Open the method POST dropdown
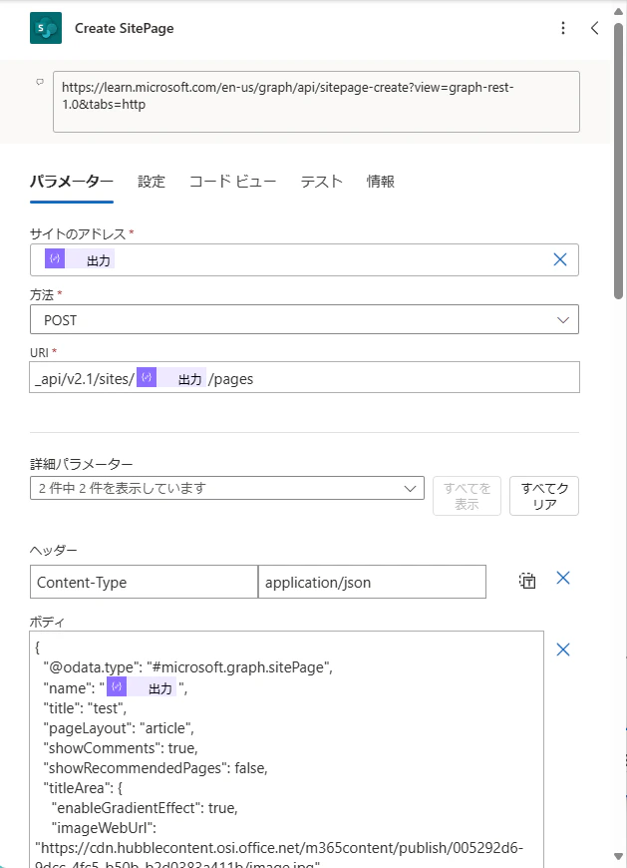Screen dimensions: 627x868 point(304,319)
